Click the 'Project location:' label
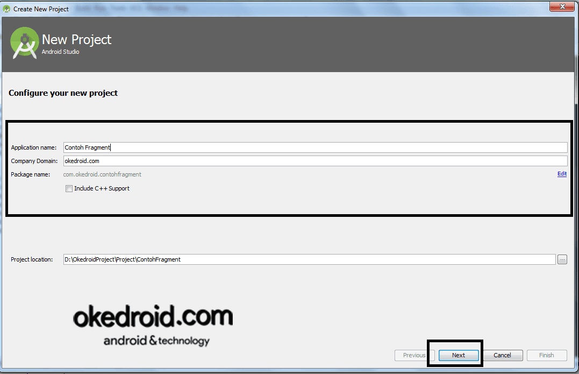Viewport: 579px width, 374px height. tap(32, 259)
